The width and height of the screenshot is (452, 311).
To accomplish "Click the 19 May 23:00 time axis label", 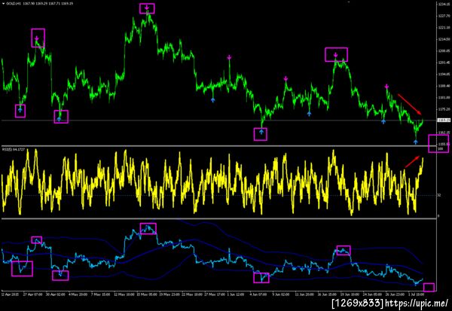I will point(169,294).
